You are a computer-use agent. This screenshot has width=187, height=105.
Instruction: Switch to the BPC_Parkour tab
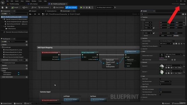34,4
